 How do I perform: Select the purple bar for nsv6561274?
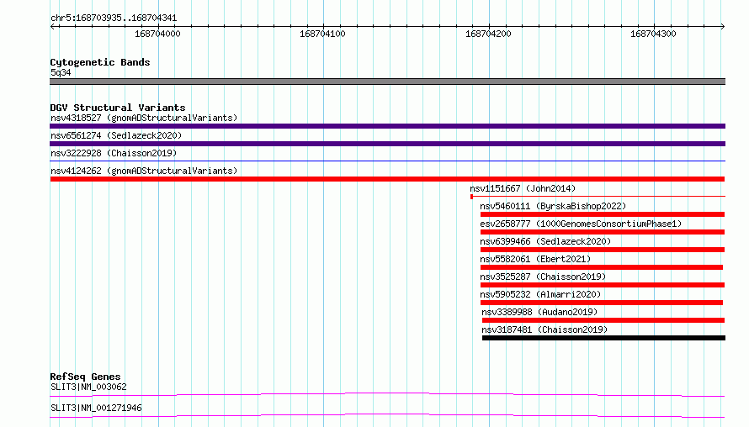[x=387, y=144]
